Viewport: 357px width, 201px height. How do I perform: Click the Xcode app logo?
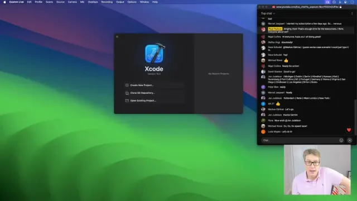pyautogui.click(x=155, y=54)
